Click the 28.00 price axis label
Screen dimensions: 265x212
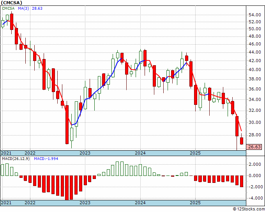coord(255,135)
